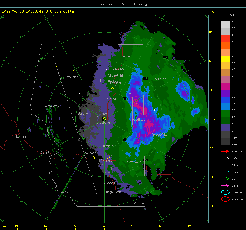The width and height of the screenshot is (246, 230).
Task: Click the dBZ legend heading
Action: pos(232,14)
